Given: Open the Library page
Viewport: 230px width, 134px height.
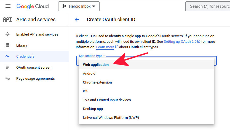Looking at the screenshot, I should 34,45.
